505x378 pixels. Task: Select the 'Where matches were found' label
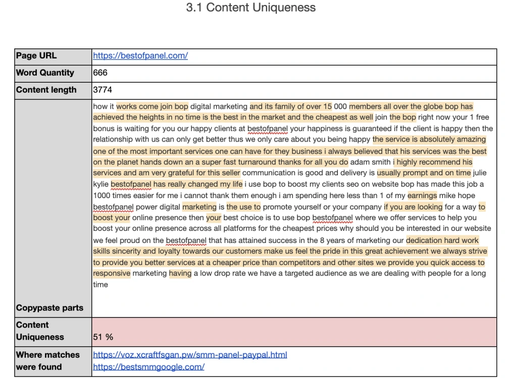pyautogui.click(x=47, y=361)
